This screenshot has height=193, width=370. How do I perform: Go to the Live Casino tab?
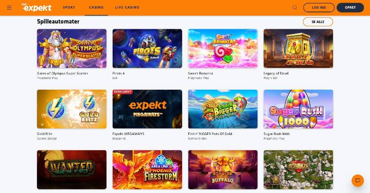pyautogui.click(x=127, y=7)
